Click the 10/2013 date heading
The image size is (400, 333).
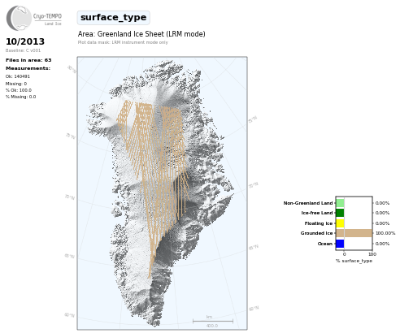[25, 41]
